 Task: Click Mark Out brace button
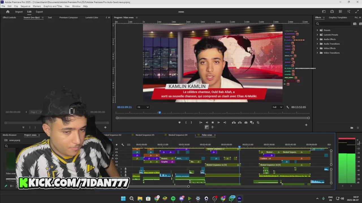pos(191,122)
